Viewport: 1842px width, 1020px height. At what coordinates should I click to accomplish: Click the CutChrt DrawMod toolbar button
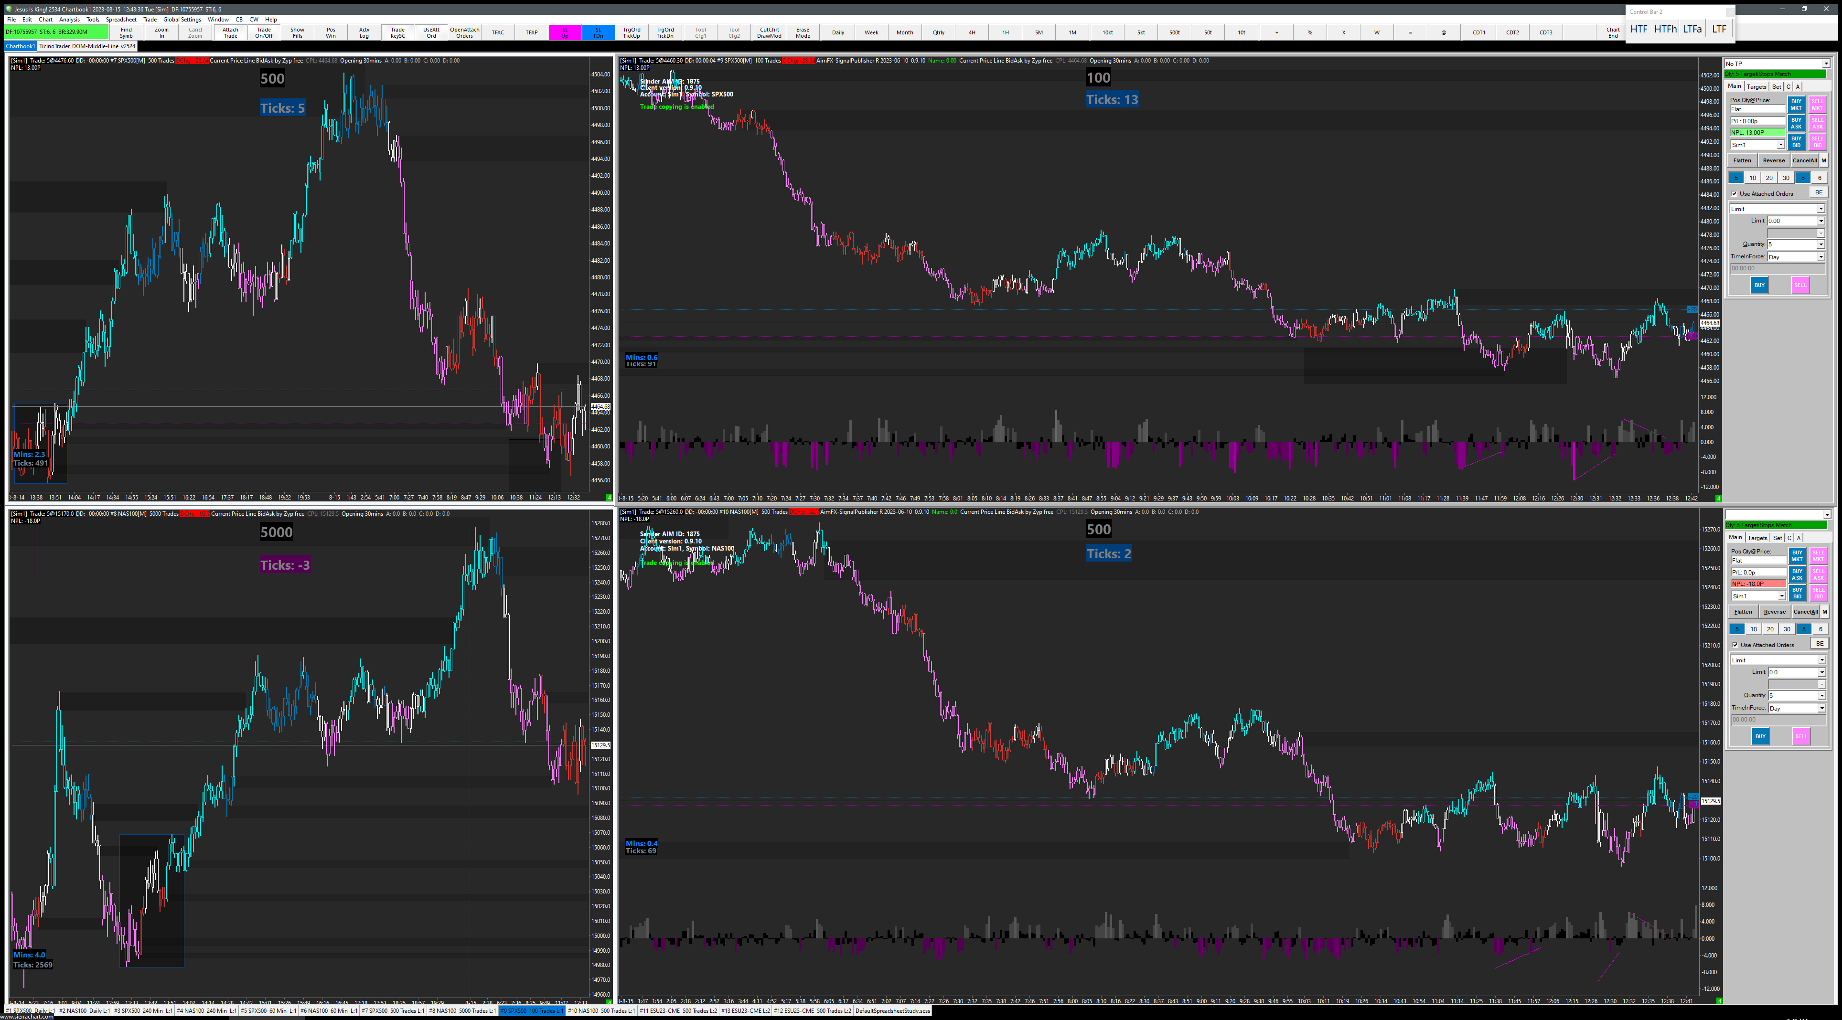(x=769, y=32)
